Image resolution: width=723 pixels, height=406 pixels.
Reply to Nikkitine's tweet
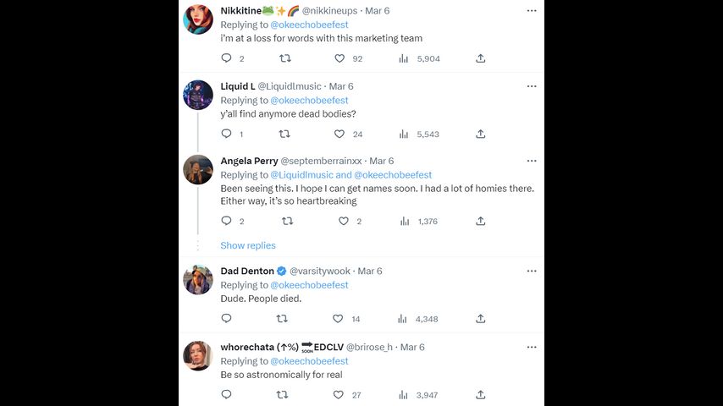tap(226, 58)
